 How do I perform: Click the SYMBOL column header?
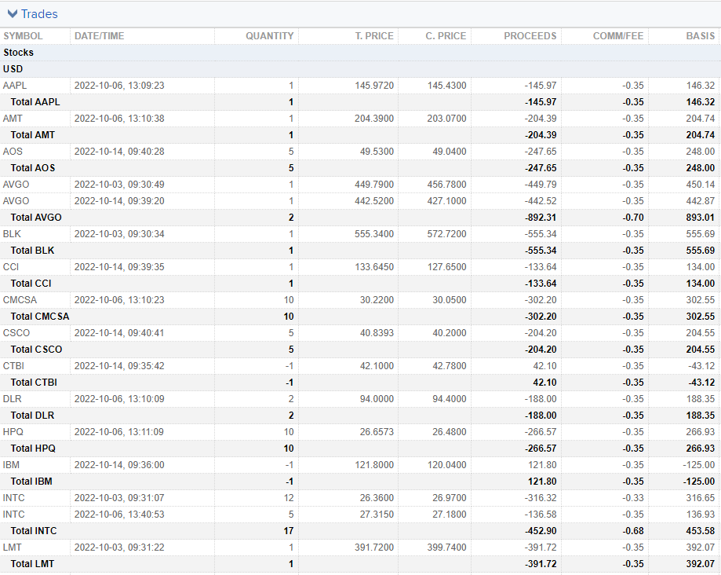click(x=23, y=36)
